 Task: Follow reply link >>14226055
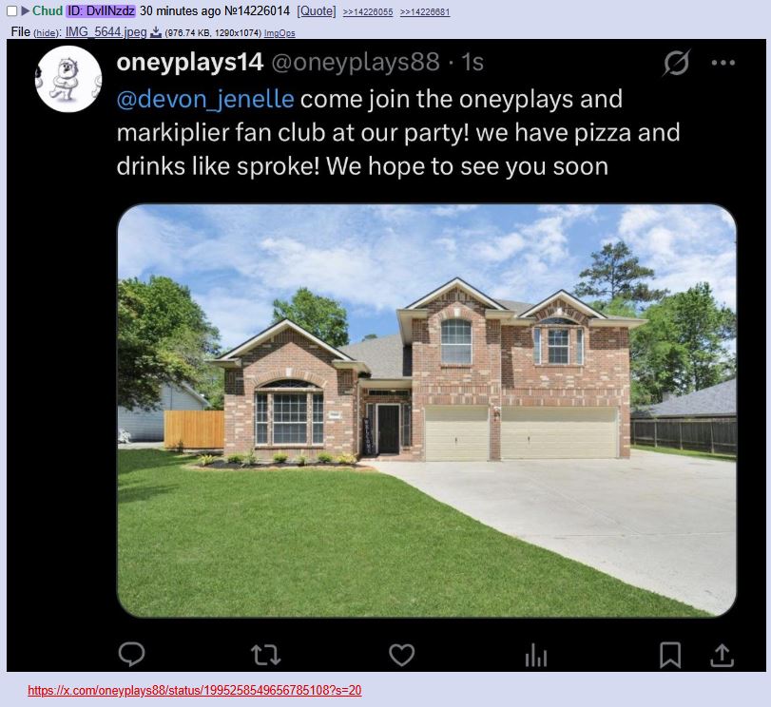pos(368,11)
